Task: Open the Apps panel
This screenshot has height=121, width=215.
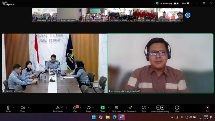Action: tap(144, 109)
